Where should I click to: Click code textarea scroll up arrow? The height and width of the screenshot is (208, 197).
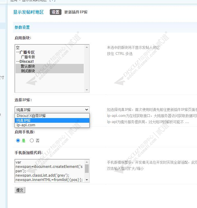tap(87, 162)
